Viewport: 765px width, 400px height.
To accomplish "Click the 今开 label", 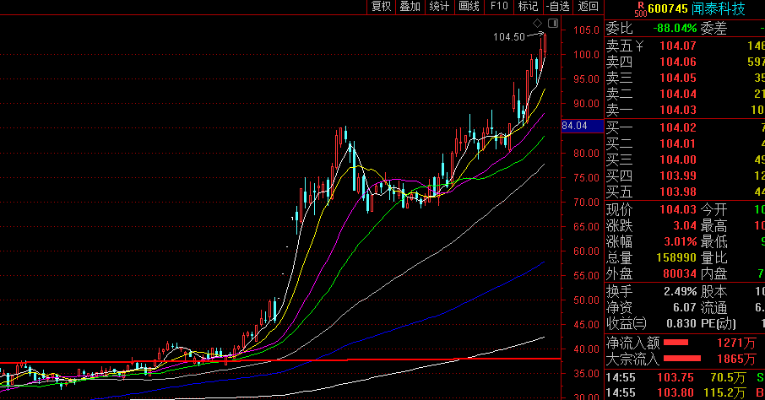I will (713, 210).
